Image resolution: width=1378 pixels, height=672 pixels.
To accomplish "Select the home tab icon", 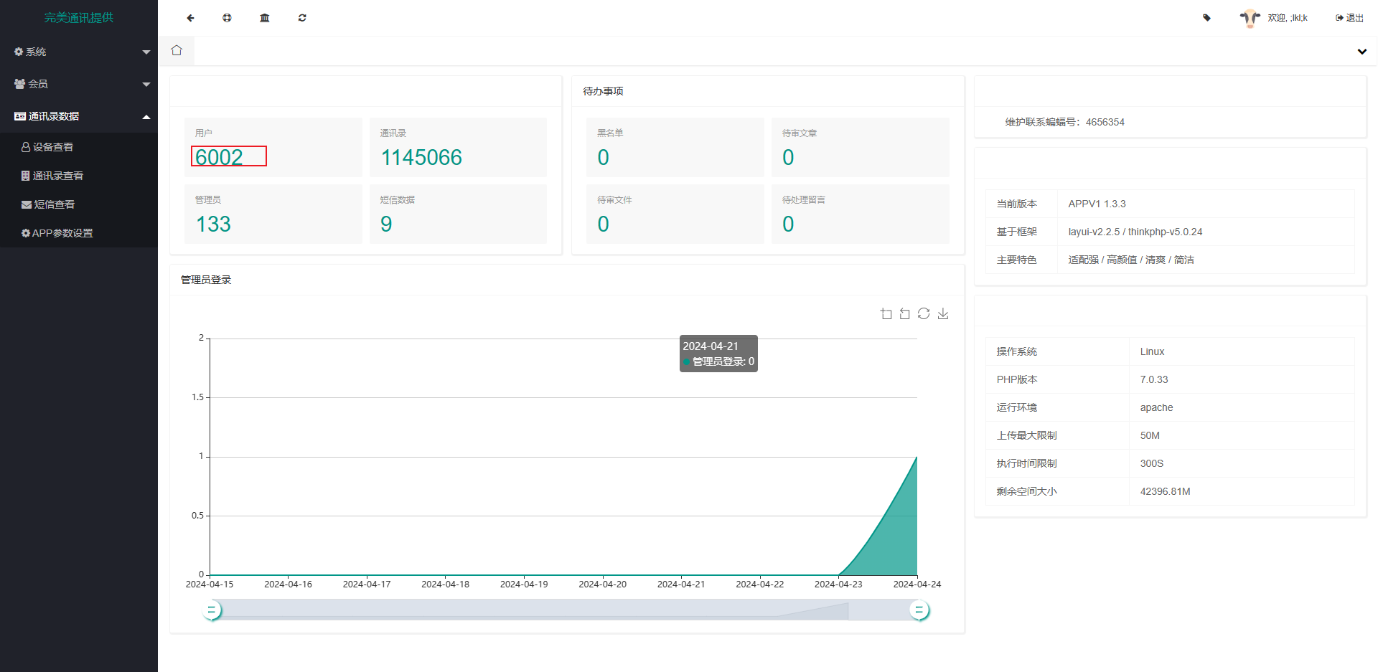I will click(x=177, y=51).
